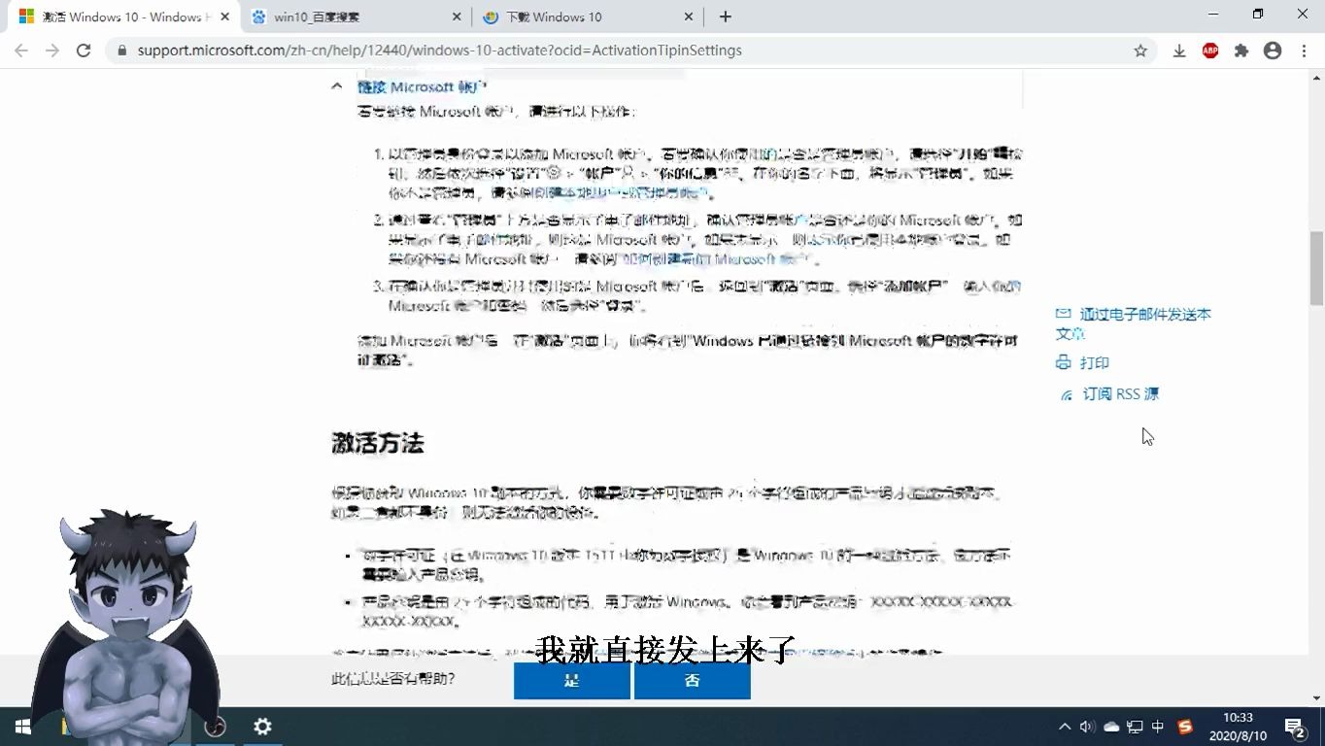Open a new browser tab
Viewport: 1325px width, 746px height.
(x=725, y=17)
